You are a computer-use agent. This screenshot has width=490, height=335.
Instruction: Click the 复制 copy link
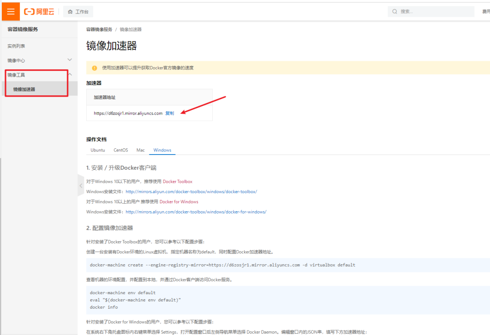[x=170, y=113]
